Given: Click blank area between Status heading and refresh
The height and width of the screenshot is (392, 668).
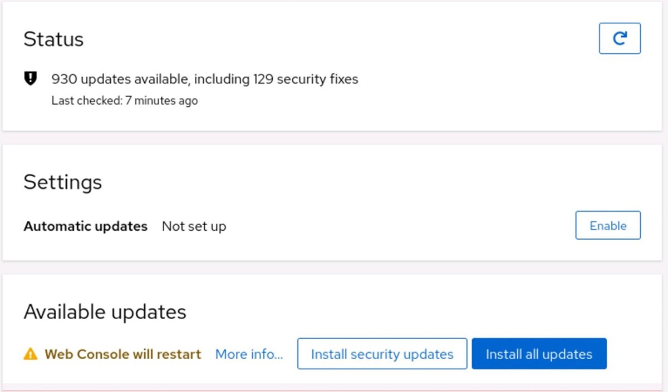Looking at the screenshot, I should click(x=334, y=39).
